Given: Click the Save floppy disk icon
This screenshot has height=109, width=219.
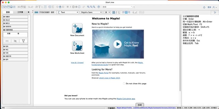Looking at the screenshot, I should pos(8,7).
